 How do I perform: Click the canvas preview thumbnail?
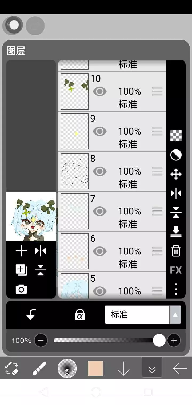[x=31, y=216]
